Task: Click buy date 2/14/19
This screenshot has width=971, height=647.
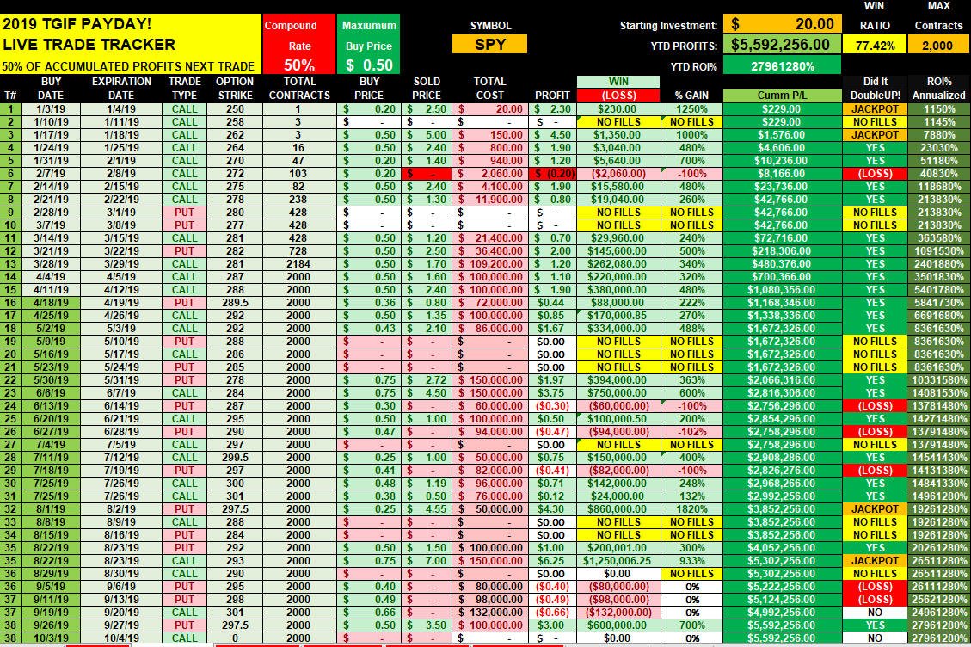Action: pos(50,187)
